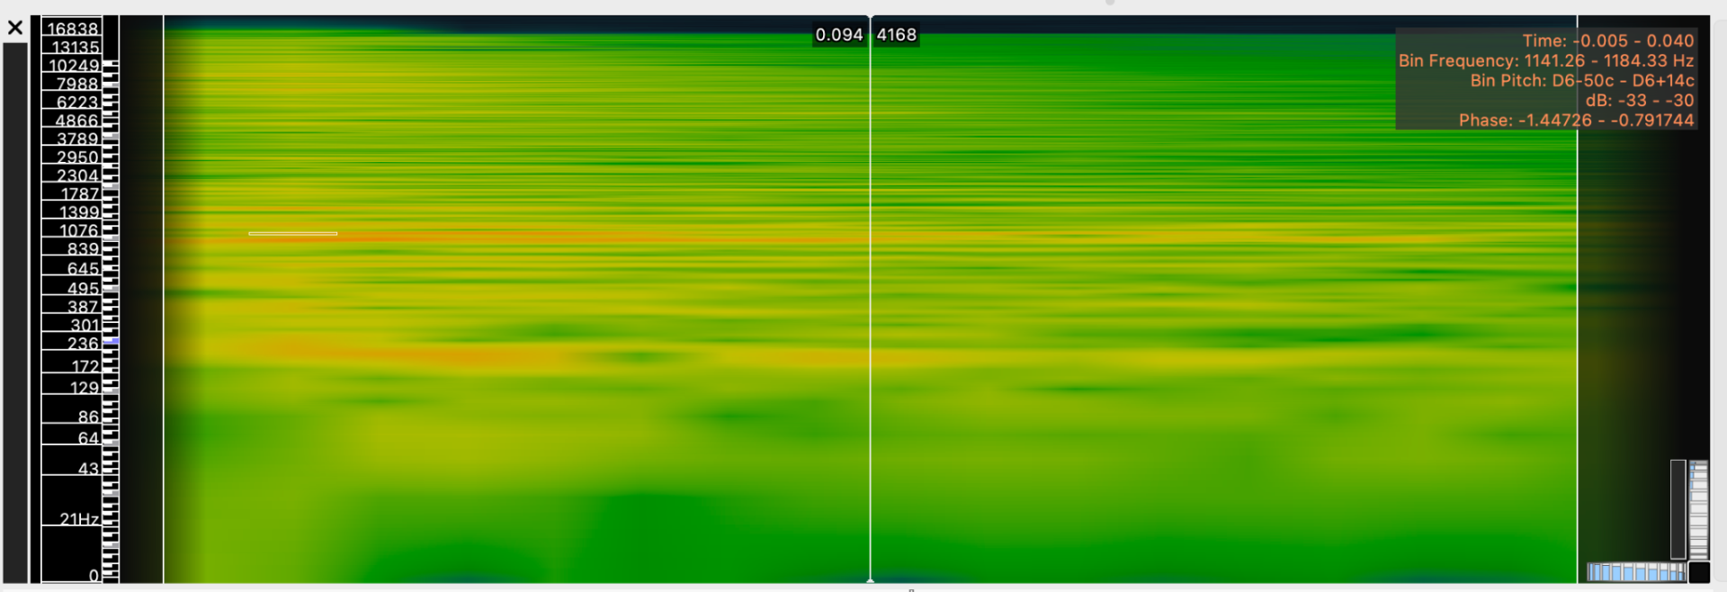Click the 1787 frequency scale label
The height and width of the screenshot is (592, 1727).
[80, 194]
